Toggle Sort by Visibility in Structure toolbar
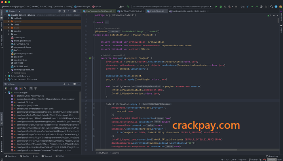Image resolution: width=283 pixels, height=161 pixels. click(6, 89)
